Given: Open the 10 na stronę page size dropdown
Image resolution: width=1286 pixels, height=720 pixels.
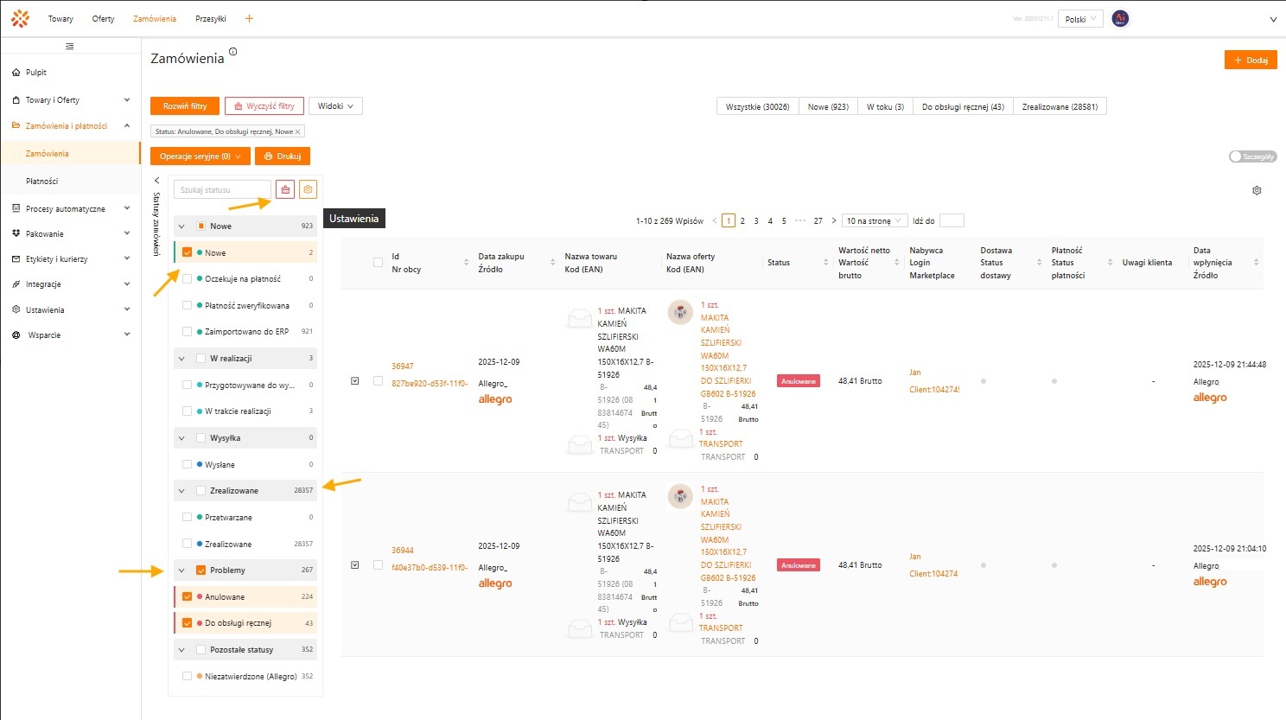Looking at the screenshot, I should click(x=874, y=220).
